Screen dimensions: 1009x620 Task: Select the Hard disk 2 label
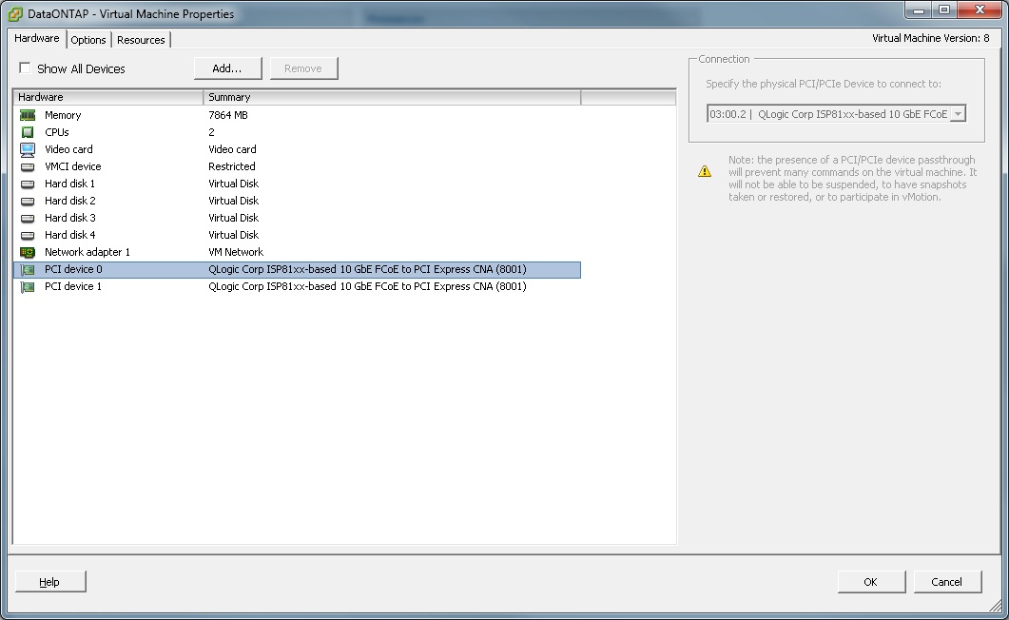pyautogui.click(x=70, y=201)
